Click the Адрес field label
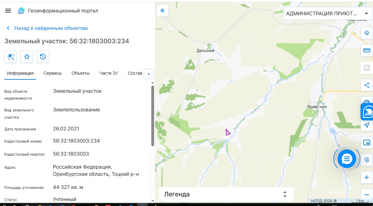This screenshot has width=373, height=206. (x=10, y=167)
